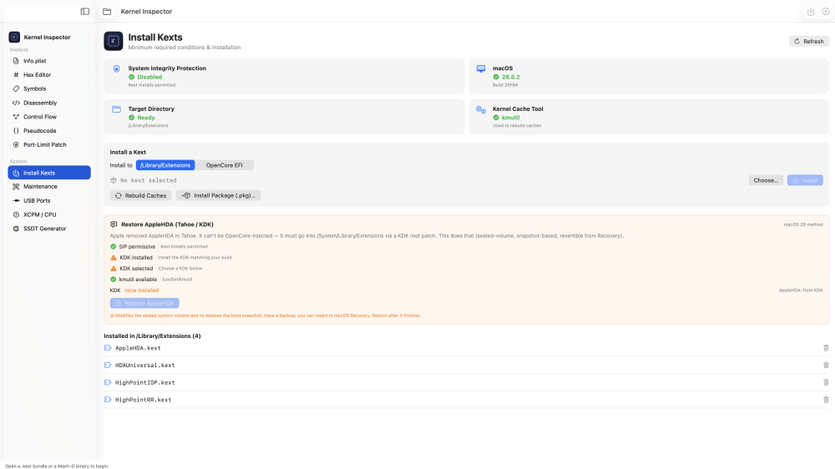Close the window using title bar close icon
This screenshot has width=835, height=469.
coord(826,12)
